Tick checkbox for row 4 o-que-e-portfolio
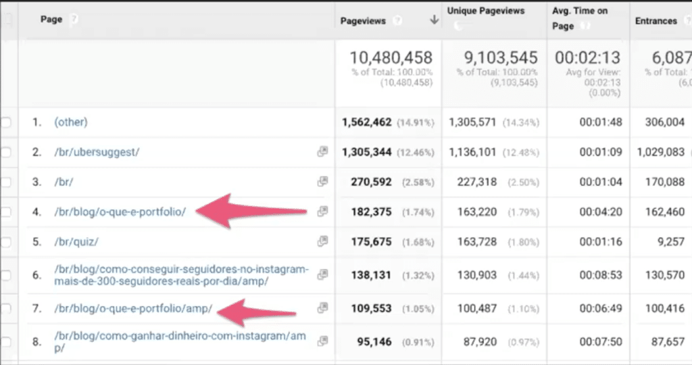This screenshot has width=692, height=365. (x=5, y=212)
